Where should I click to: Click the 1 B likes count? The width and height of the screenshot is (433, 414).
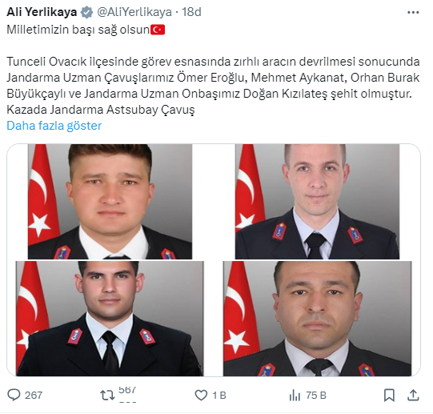(219, 396)
